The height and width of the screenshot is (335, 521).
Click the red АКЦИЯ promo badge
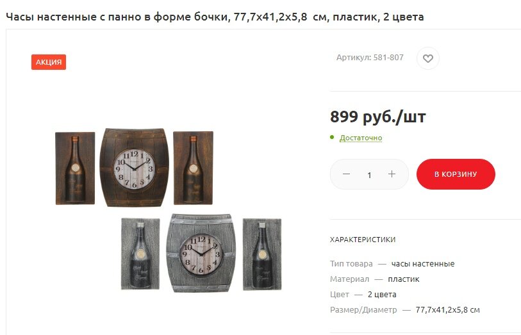tap(49, 62)
